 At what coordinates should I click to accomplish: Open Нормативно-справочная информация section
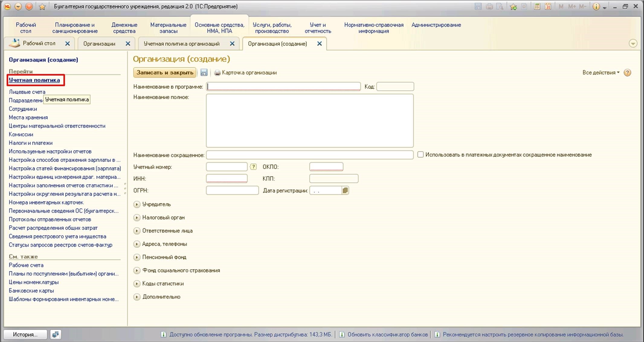pos(374,28)
